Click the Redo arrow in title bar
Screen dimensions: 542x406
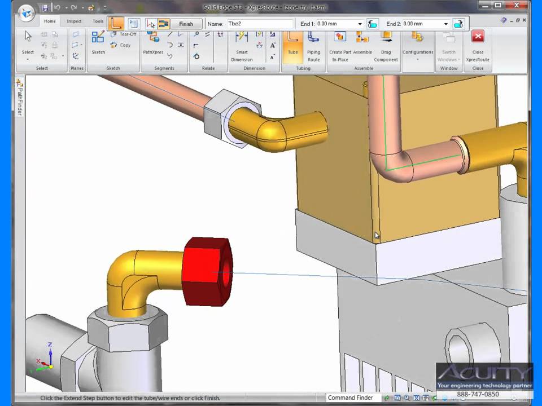click(73, 7)
